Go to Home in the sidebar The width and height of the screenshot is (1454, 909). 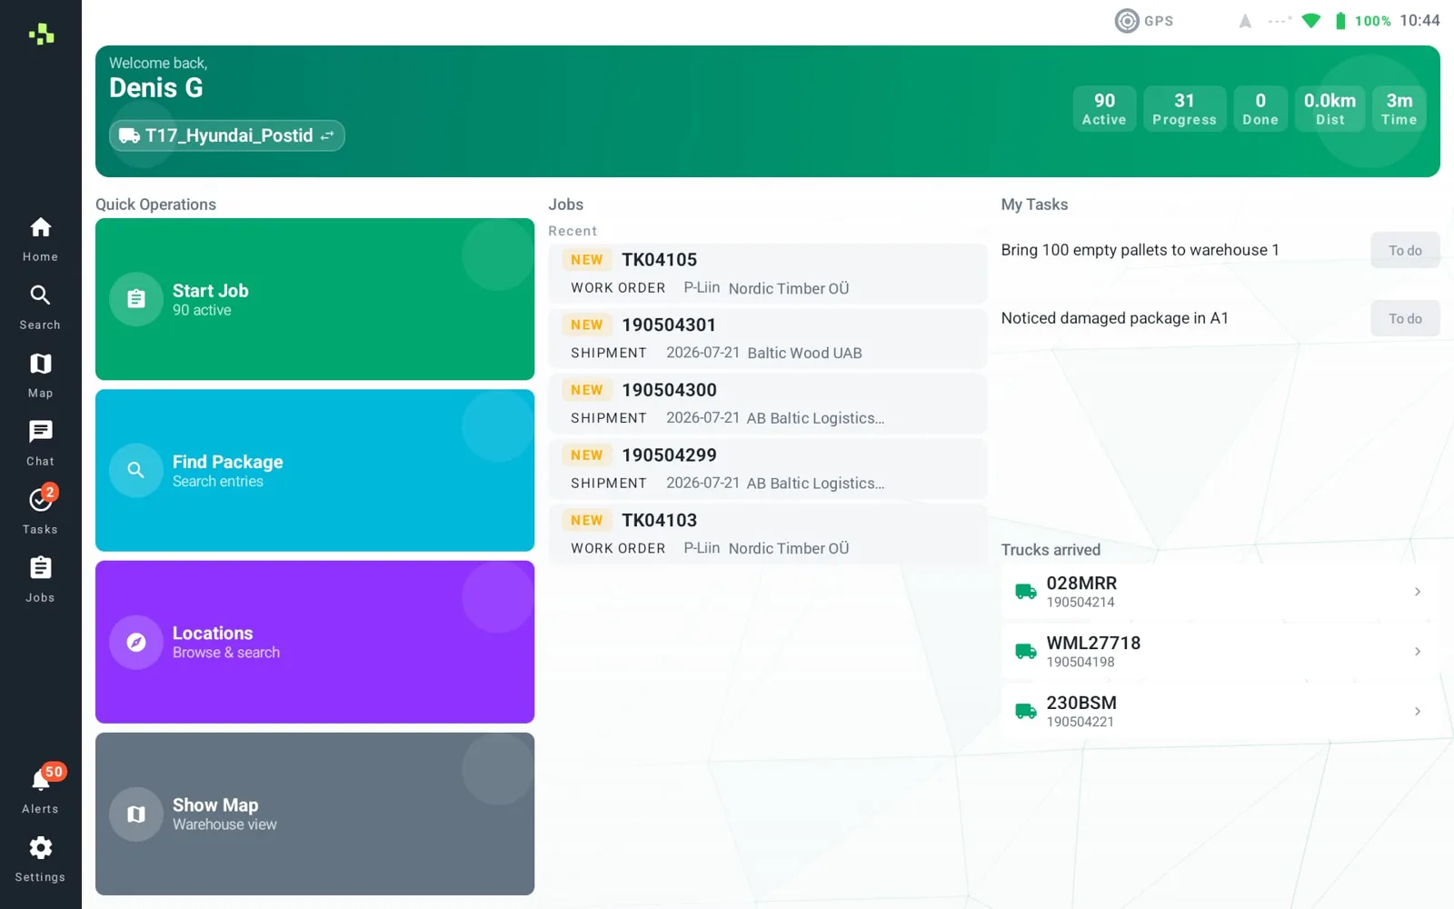pyautogui.click(x=41, y=238)
